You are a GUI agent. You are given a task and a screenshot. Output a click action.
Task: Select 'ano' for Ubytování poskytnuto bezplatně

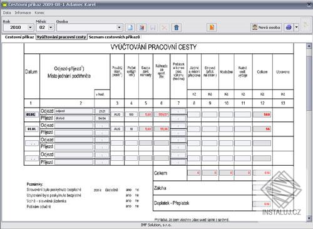pyautogui.click(x=128, y=195)
